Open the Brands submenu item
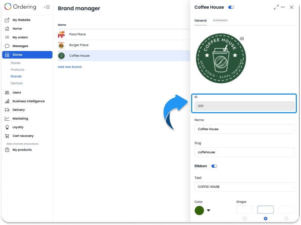The width and height of the screenshot is (301, 225). [16, 76]
